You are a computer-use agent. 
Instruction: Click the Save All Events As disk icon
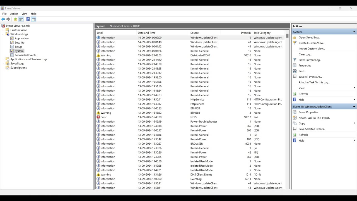pos(295,76)
